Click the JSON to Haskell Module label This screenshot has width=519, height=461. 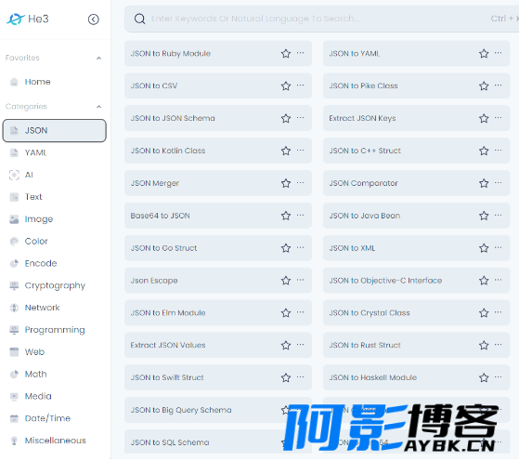point(372,377)
